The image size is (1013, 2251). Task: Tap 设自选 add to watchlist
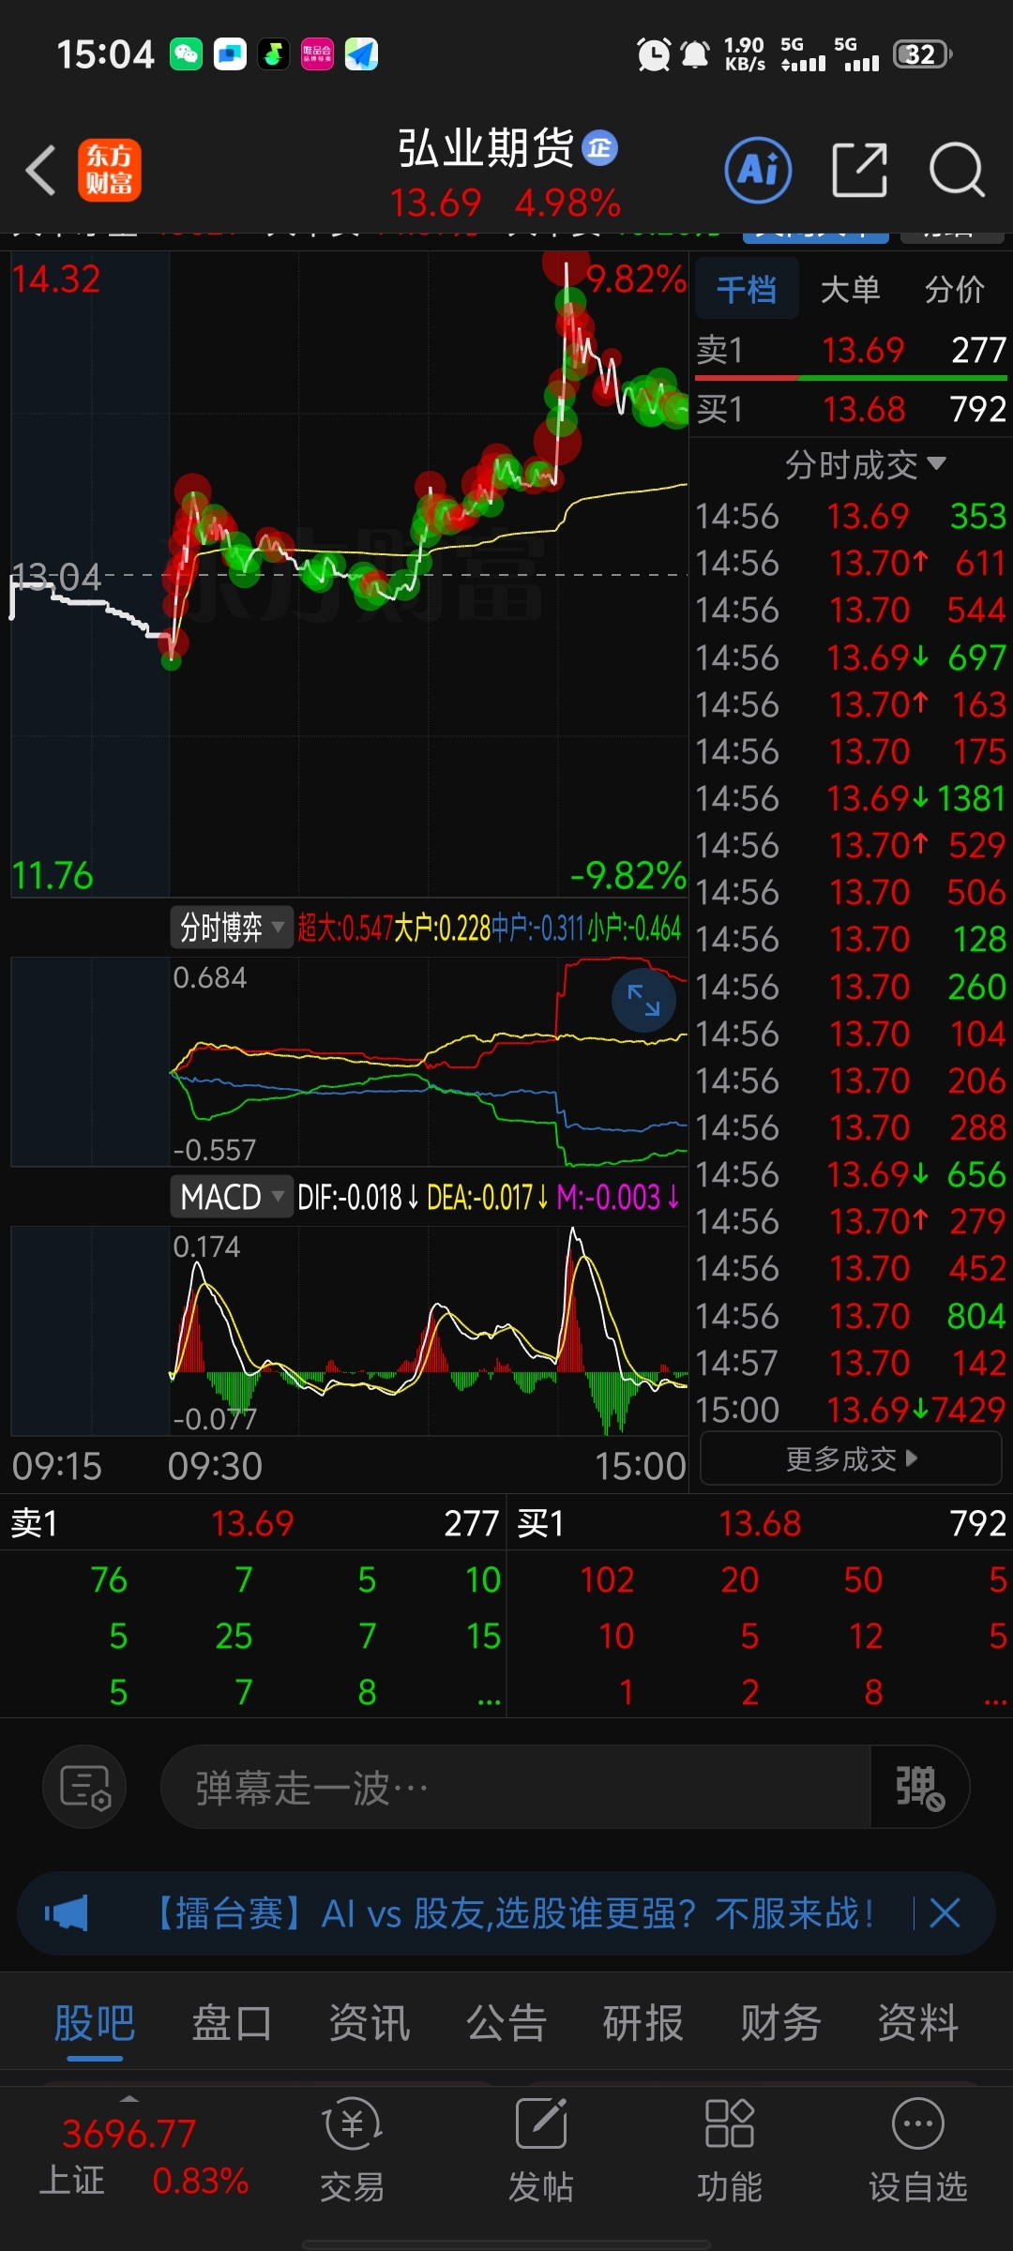coord(917,2150)
